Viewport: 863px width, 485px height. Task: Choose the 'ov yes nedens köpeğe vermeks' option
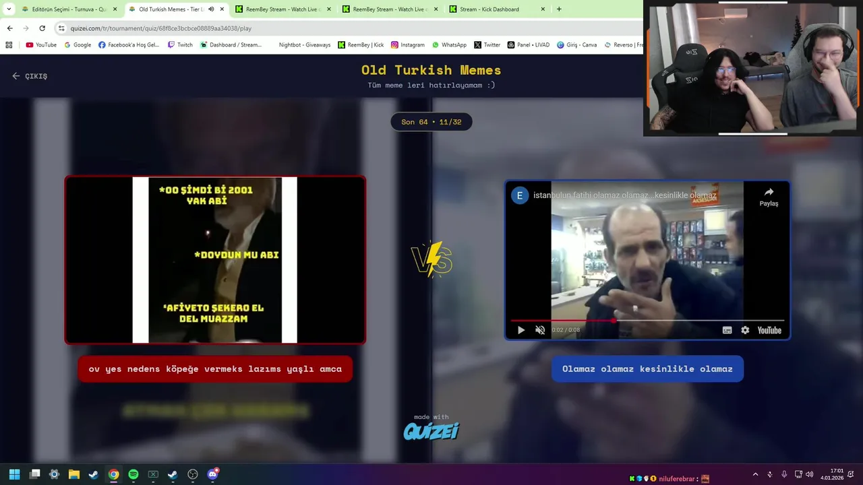tap(215, 369)
